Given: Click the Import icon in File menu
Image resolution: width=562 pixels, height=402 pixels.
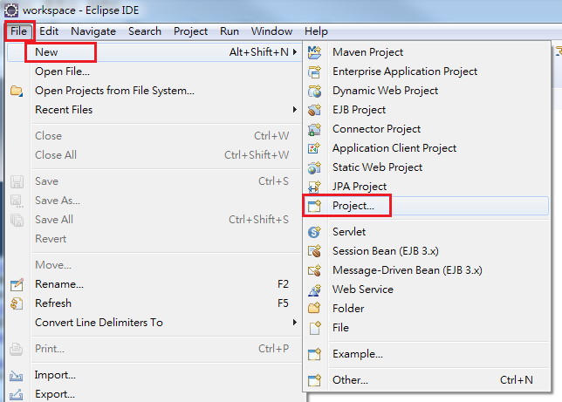Looking at the screenshot, I should [16, 375].
